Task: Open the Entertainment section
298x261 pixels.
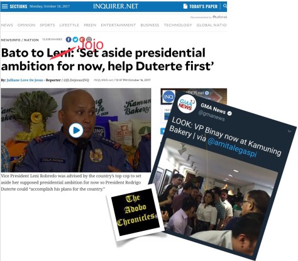Action: (x=118, y=25)
